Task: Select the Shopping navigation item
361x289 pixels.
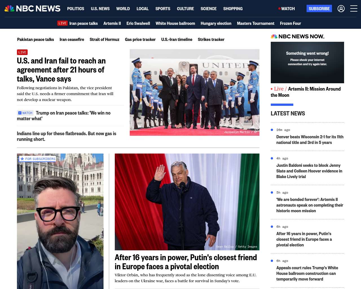Action: (x=233, y=9)
